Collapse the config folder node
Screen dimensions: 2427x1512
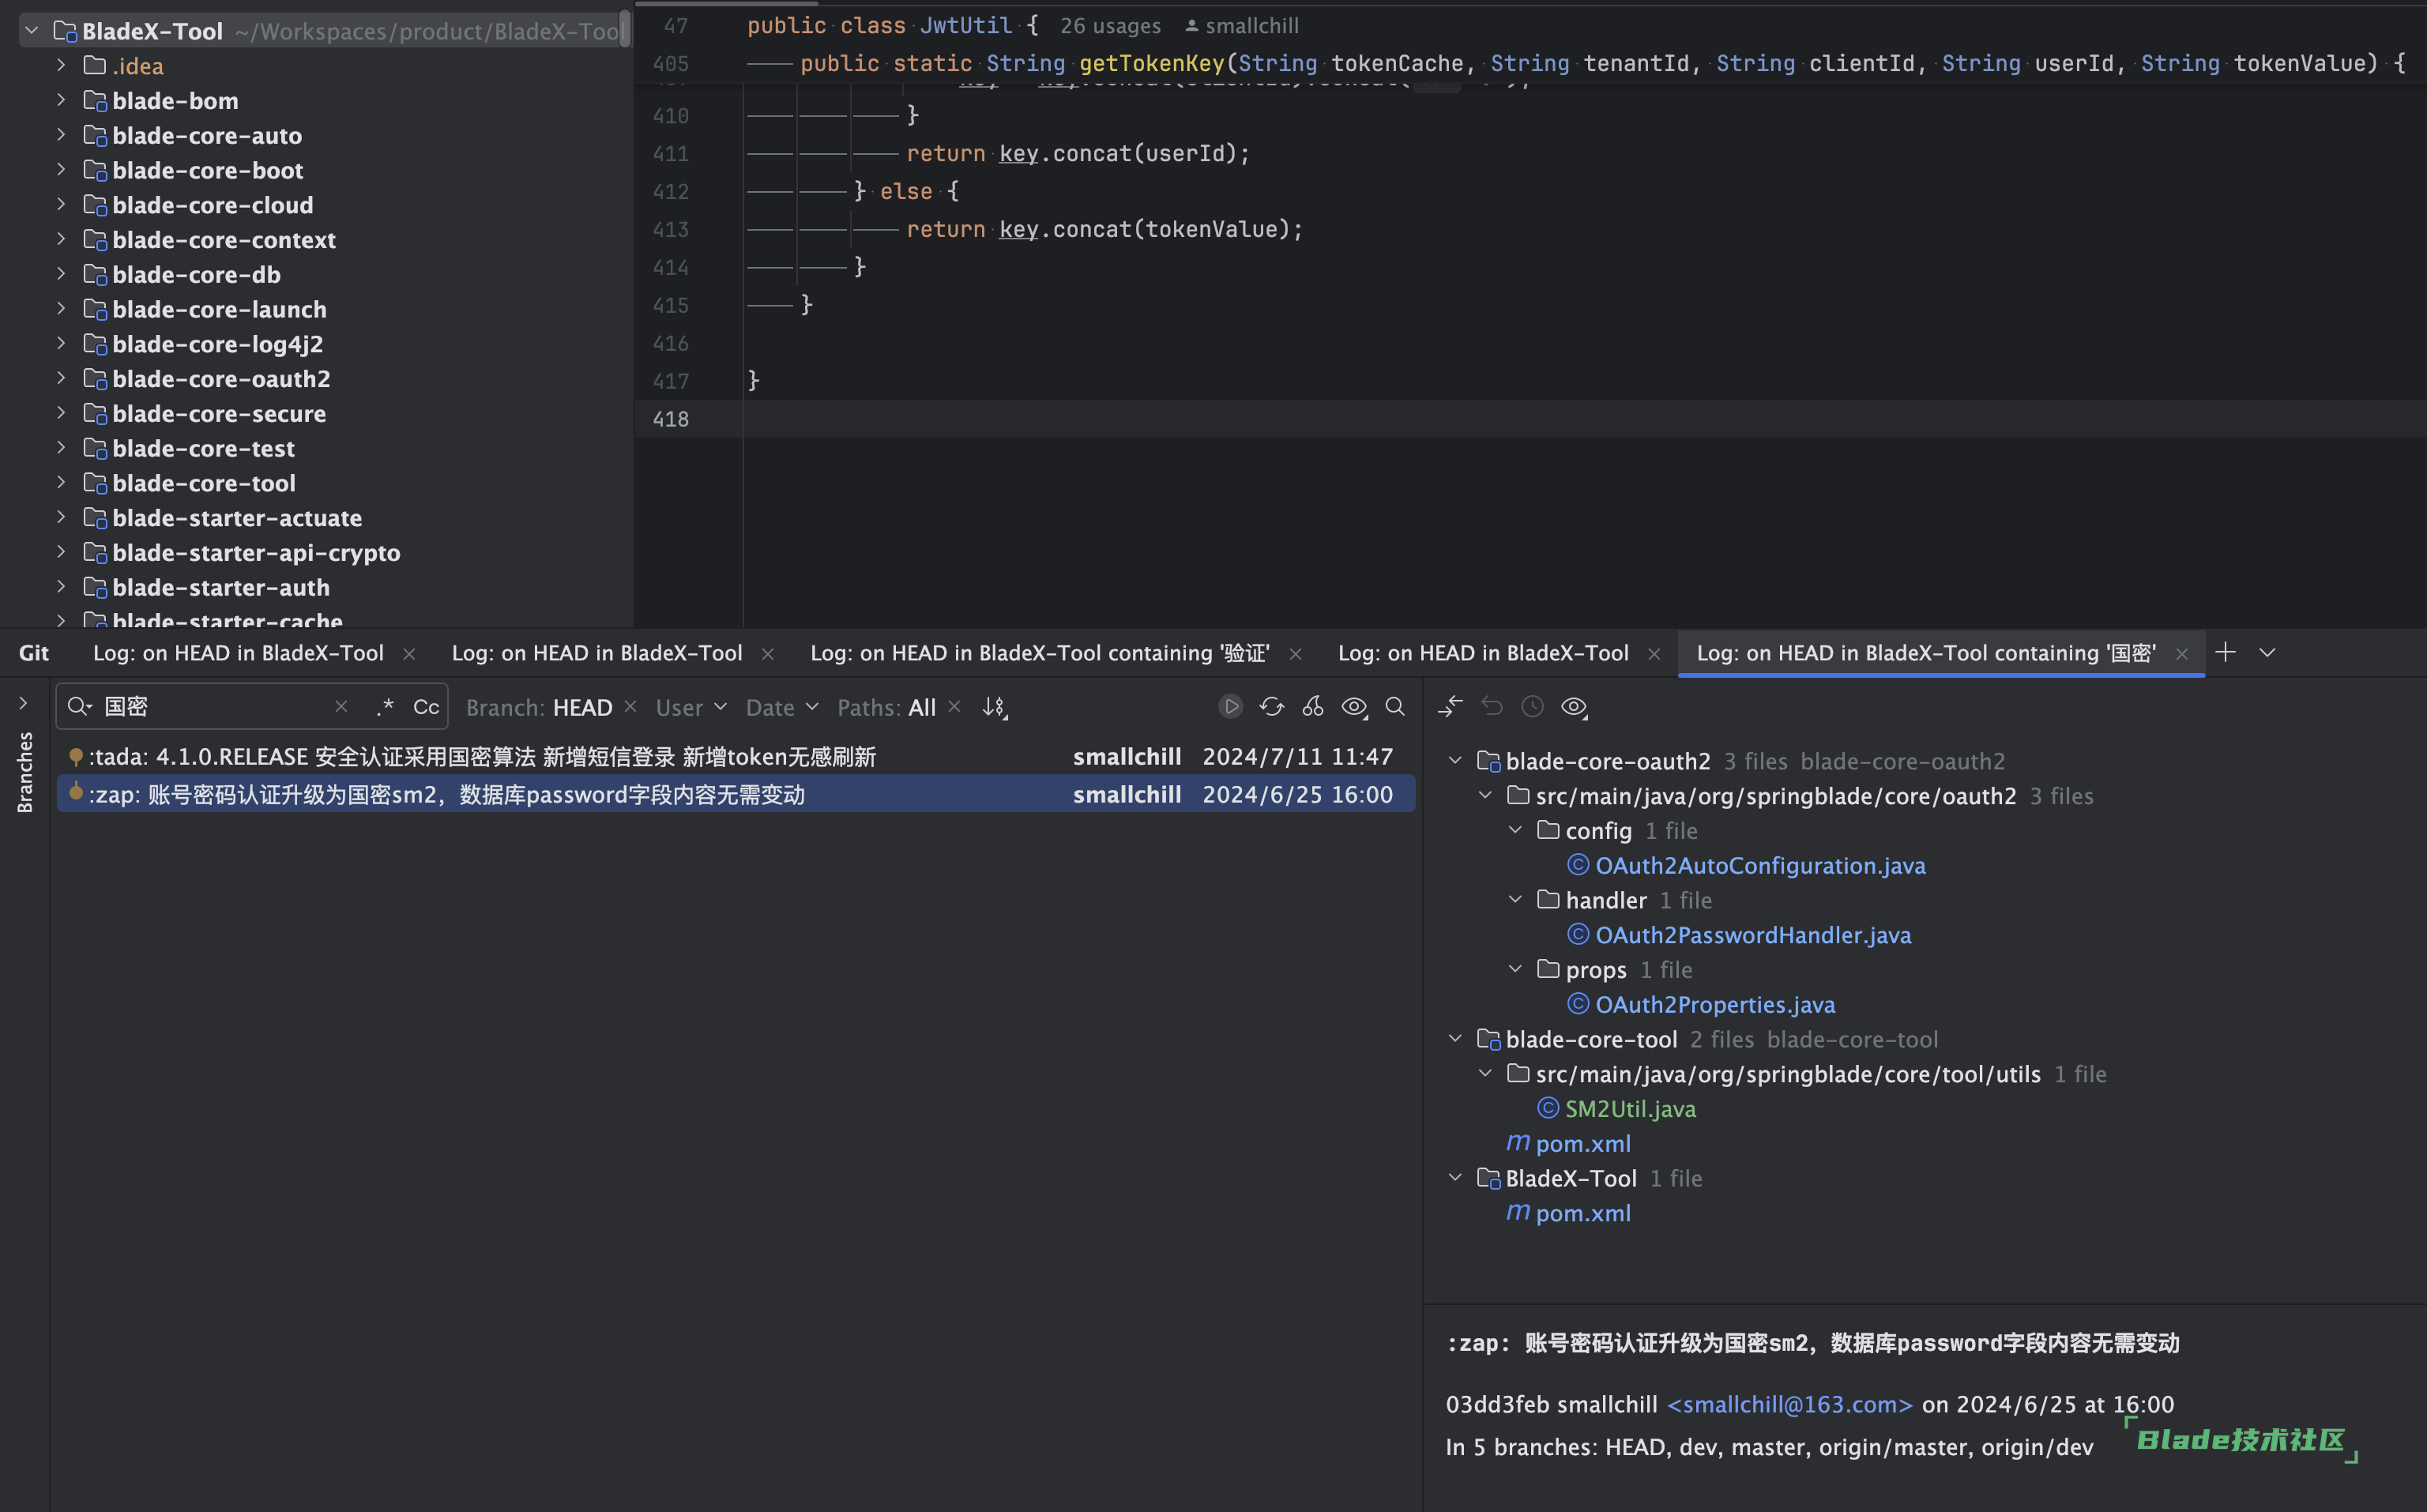point(1515,830)
